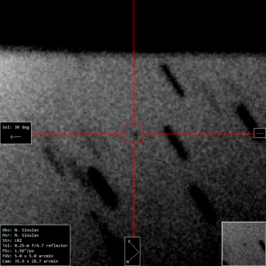Click the 'Stn: L02' station code
The height and width of the screenshot is (266, 266).
point(12,240)
